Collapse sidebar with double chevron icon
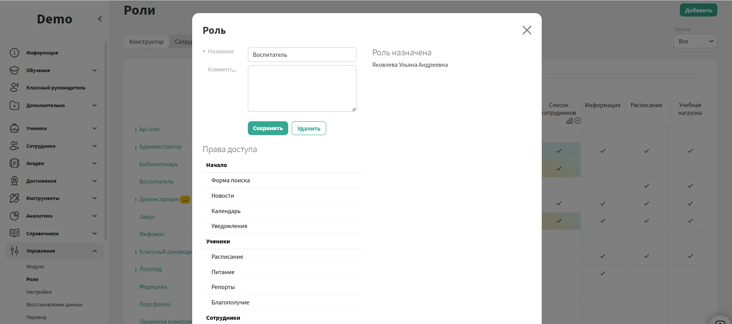 [x=100, y=19]
